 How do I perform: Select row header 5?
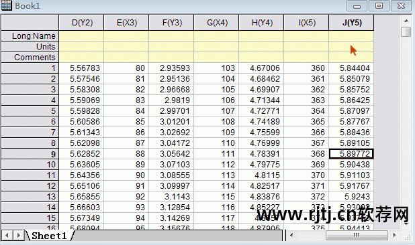click(x=30, y=110)
